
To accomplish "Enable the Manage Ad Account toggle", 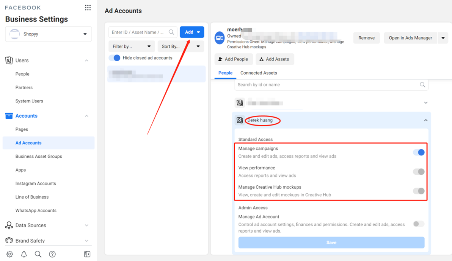I will pos(419,224).
